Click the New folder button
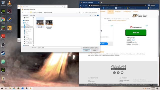 point(32,15)
